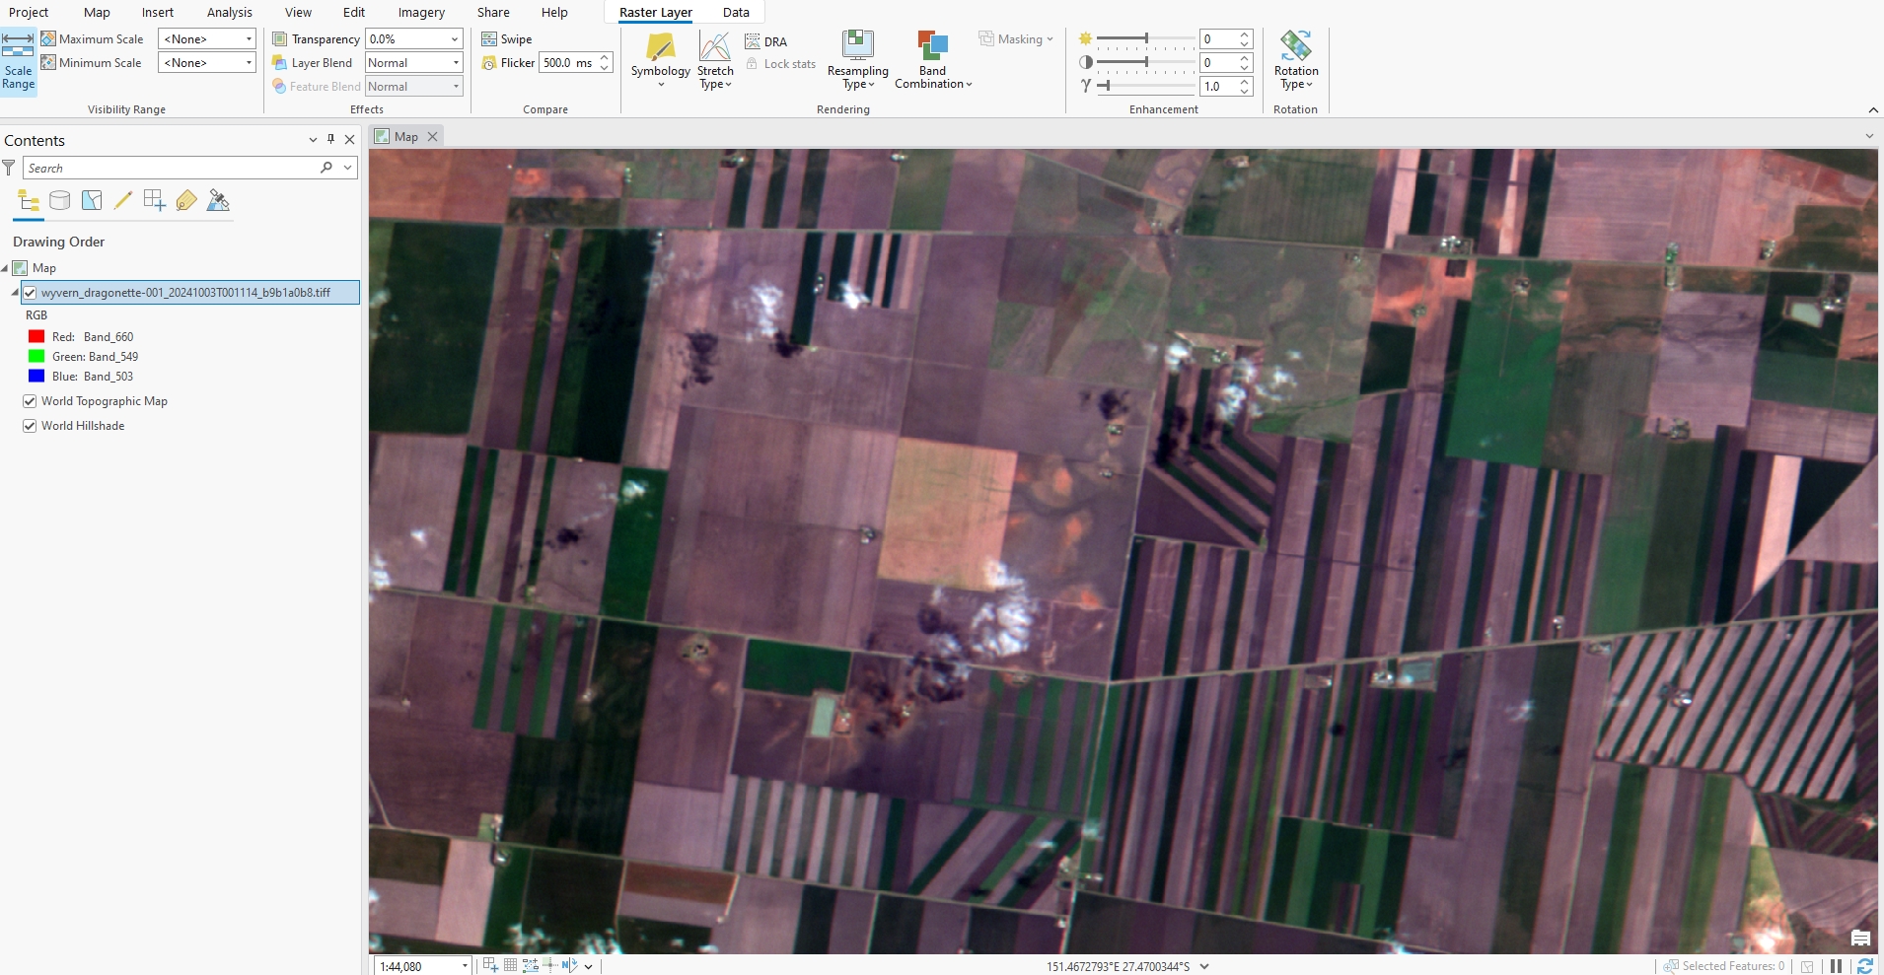This screenshot has width=1884, height=975.
Task: Click the List By Editing pencil icon
Action: point(123,201)
